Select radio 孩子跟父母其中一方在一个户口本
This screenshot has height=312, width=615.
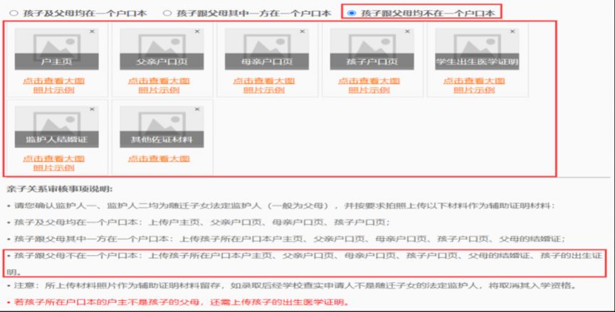tap(167, 13)
